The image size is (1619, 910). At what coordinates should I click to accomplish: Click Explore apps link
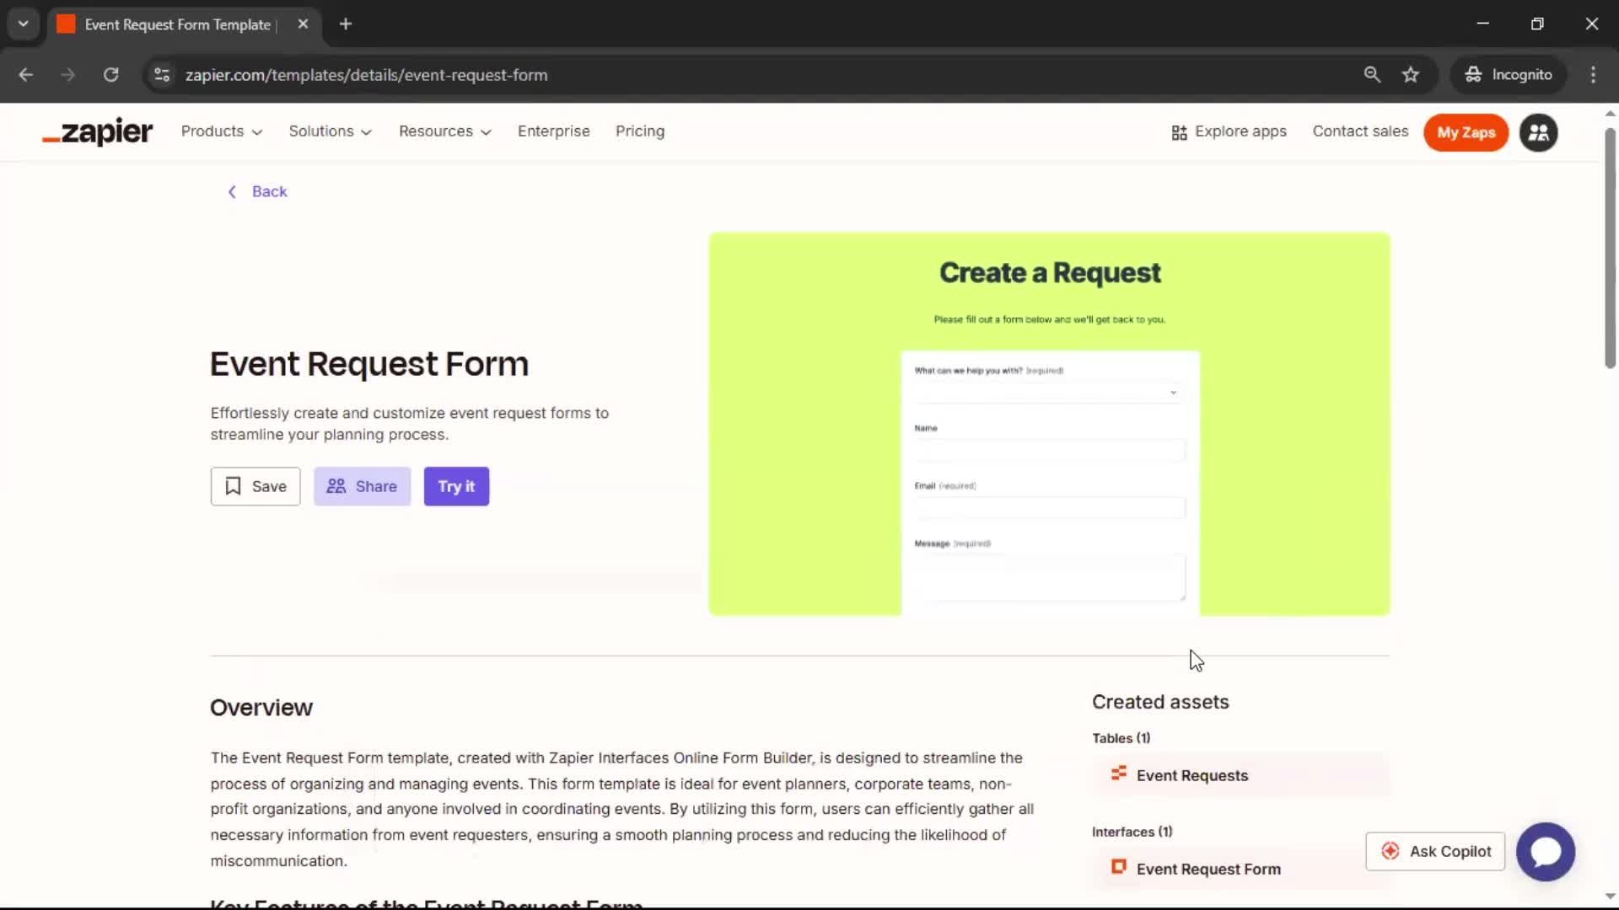pyautogui.click(x=1229, y=132)
